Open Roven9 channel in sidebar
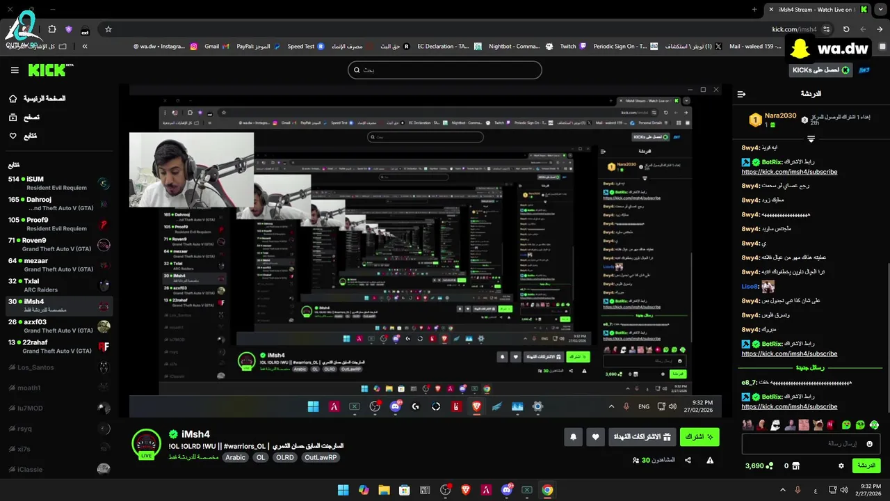This screenshot has height=501, width=890. [x=59, y=244]
